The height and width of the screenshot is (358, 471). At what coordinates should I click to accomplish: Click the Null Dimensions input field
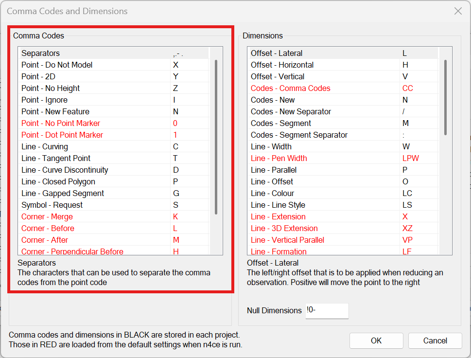pos(327,310)
